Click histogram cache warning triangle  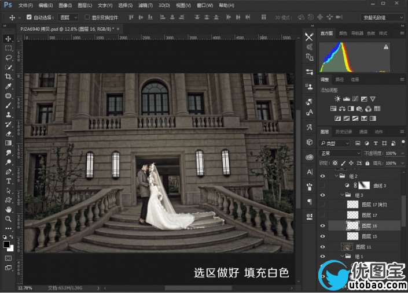pyautogui.click(x=386, y=47)
